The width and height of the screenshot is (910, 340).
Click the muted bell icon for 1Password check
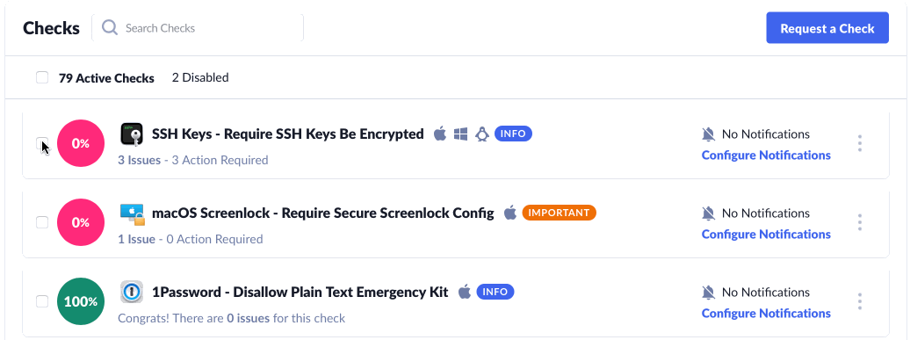[x=708, y=293]
